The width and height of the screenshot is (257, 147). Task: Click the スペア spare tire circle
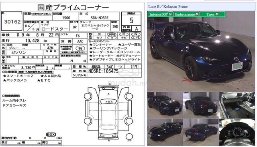[x=129, y=137]
